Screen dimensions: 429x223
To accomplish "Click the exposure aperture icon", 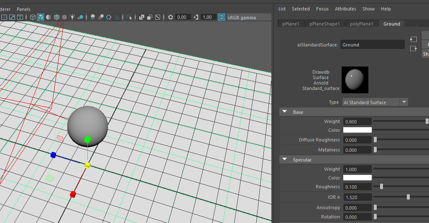I will click(171, 17).
